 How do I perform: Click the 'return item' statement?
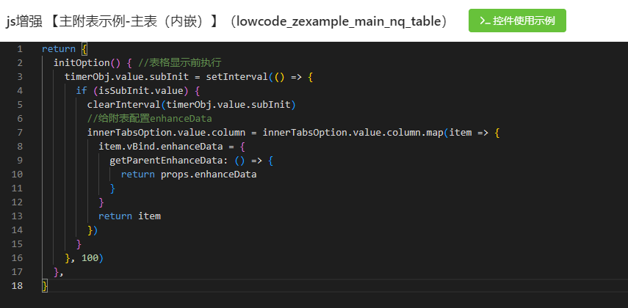click(129, 216)
